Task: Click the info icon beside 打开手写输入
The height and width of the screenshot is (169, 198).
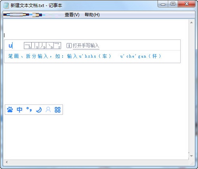Action: (x=69, y=46)
